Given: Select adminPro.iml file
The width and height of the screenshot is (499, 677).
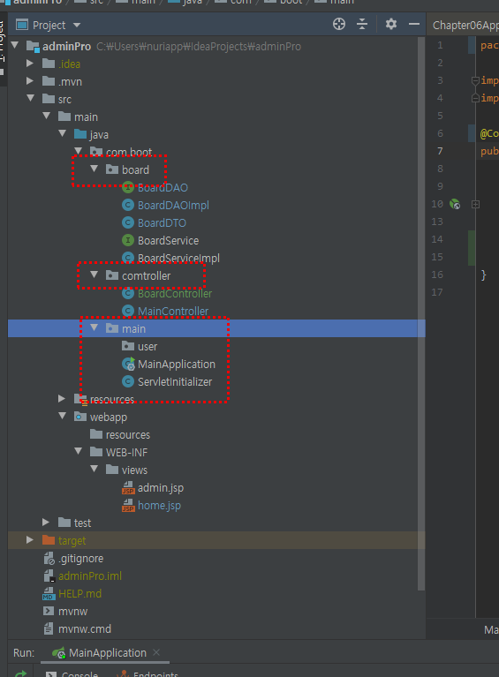Looking at the screenshot, I should pyautogui.click(x=90, y=576).
